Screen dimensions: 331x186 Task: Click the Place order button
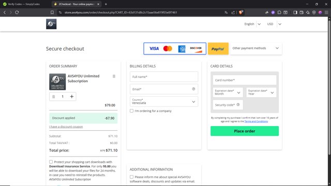pos(245,131)
